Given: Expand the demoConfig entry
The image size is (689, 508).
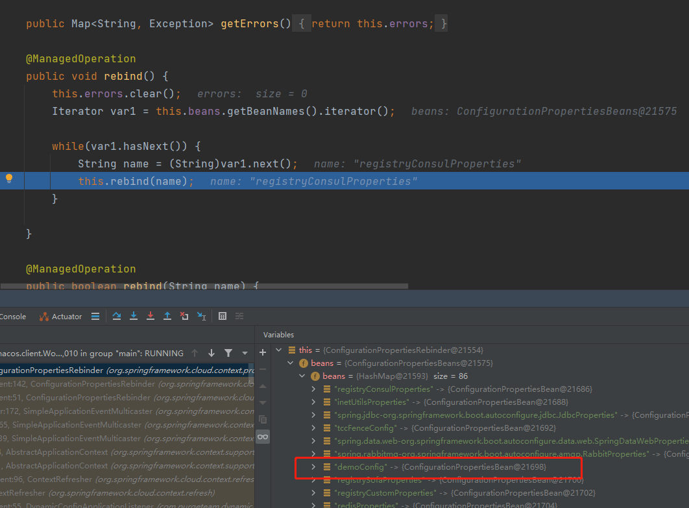Looking at the screenshot, I should coord(313,466).
